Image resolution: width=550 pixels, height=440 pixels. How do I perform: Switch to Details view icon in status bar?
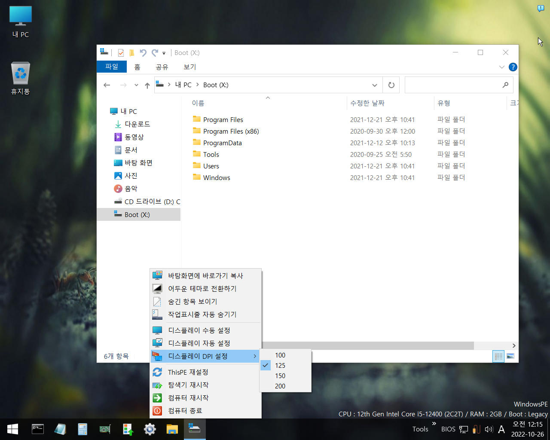pyautogui.click(x=498, y=356)
